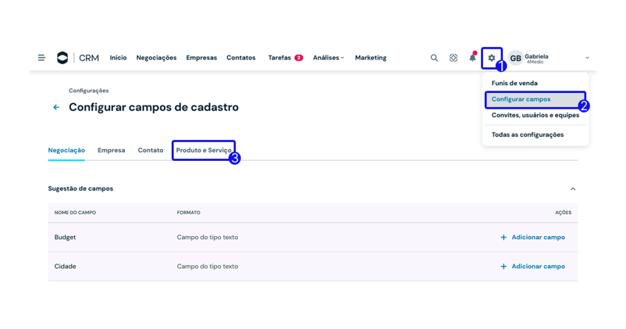This screenshot has width=626, height=329.
Task: Select Convites, usuários e equipes
Action: 535,115
